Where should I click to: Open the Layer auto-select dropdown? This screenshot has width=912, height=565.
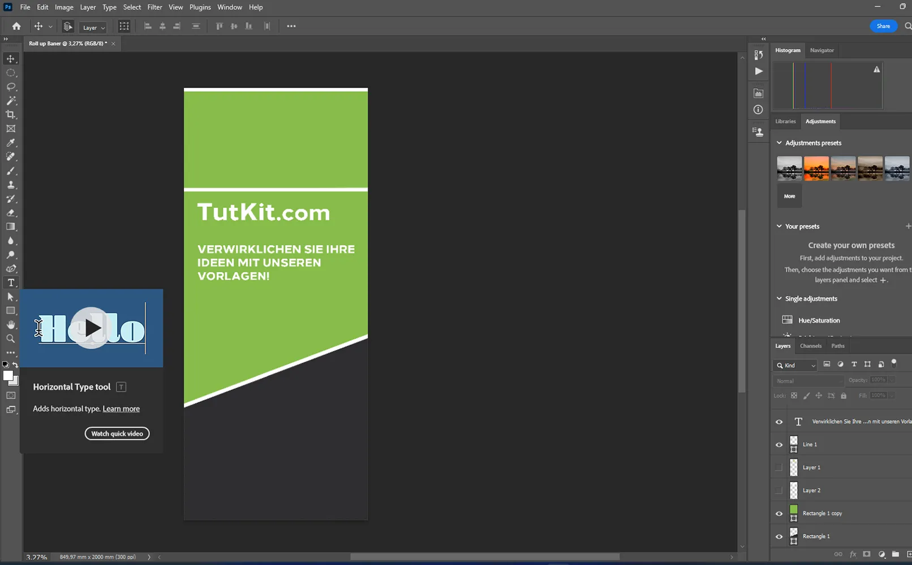(x=93, y=27)
